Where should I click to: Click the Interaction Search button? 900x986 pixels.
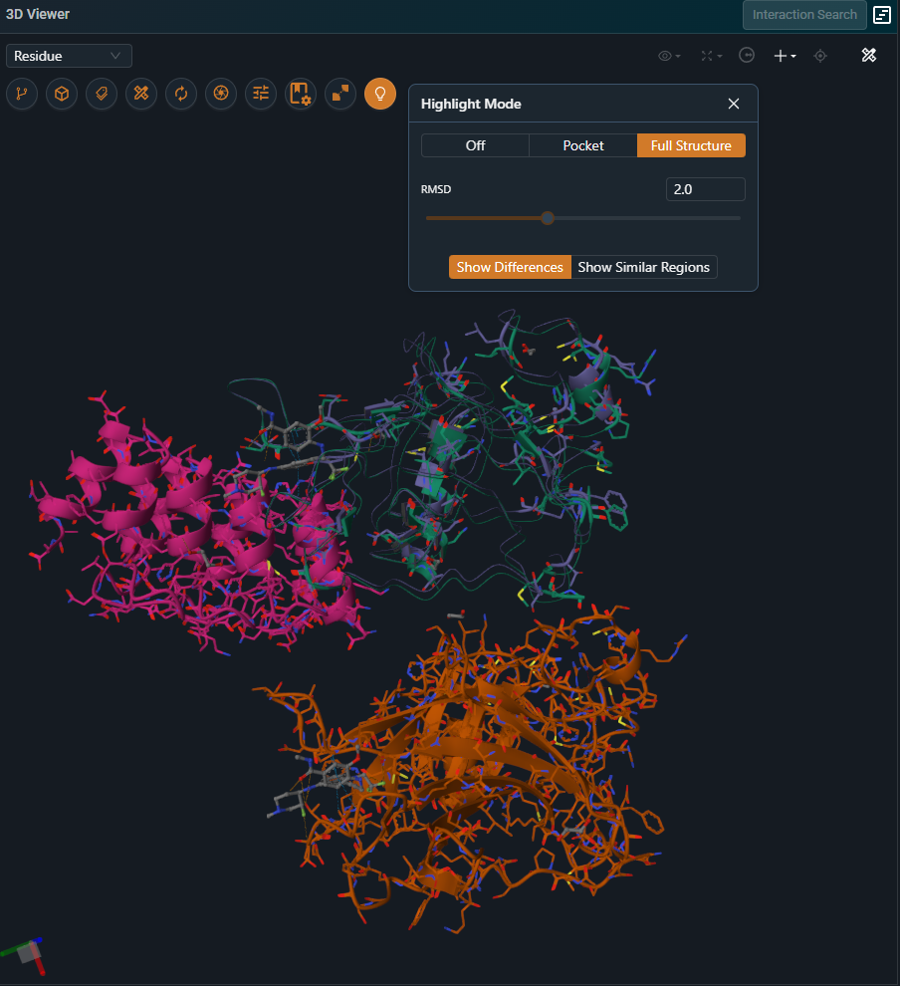click(803, 15)
